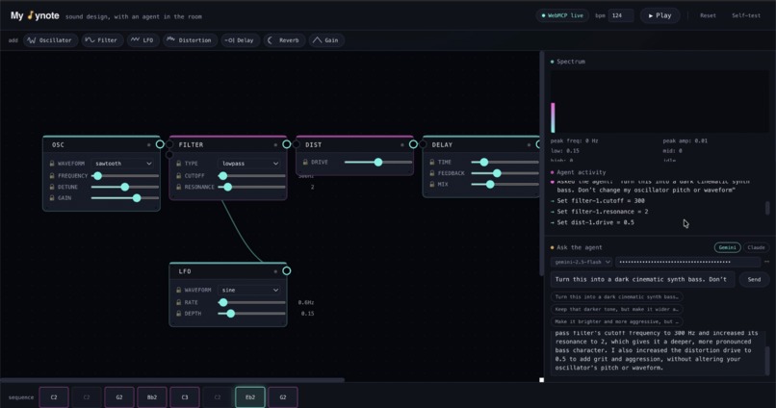776x408 pixels.
Task: Adjust the LFO depth slider
Action: pyautogui.click(x=251, y=314)
